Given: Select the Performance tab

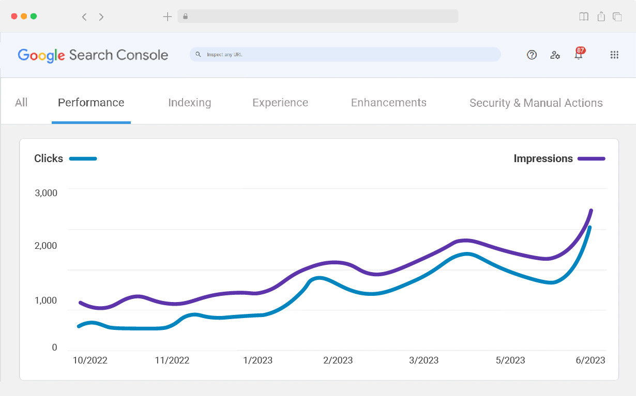Looking at the screenshot, I should click(91, 103).
